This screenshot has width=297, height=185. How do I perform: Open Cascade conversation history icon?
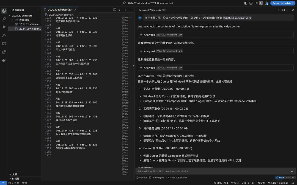click(x=283, y=10)
